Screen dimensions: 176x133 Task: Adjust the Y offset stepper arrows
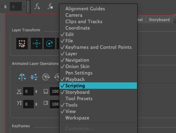click(x=36, y=104)
